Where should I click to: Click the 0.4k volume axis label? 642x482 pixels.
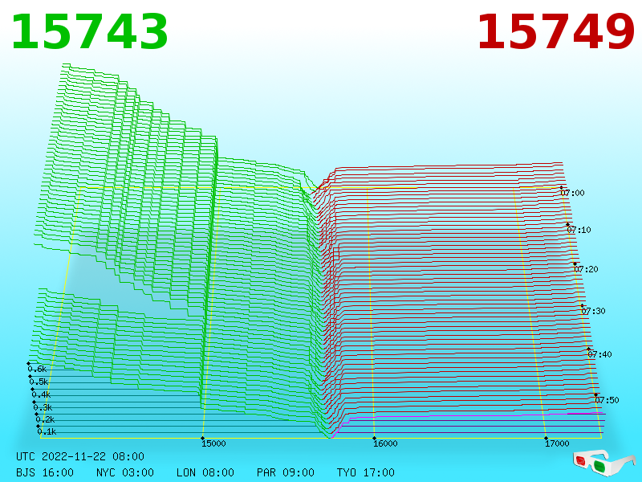pyautogui.click(x=41, y=394)
